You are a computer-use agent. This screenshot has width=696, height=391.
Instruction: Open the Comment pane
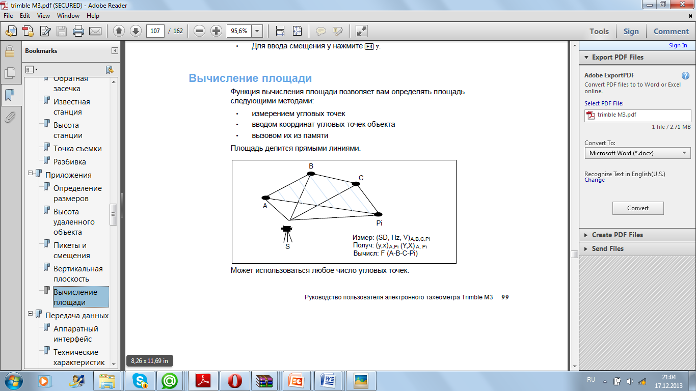[x=671, y=31]
